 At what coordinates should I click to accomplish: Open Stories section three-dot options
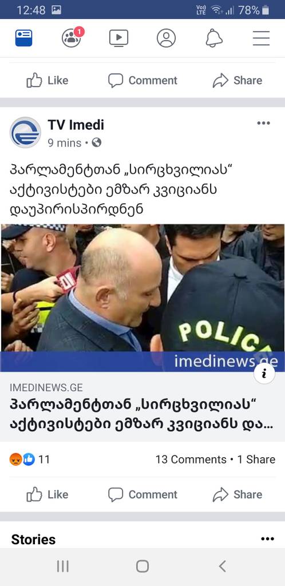[267, 539]
